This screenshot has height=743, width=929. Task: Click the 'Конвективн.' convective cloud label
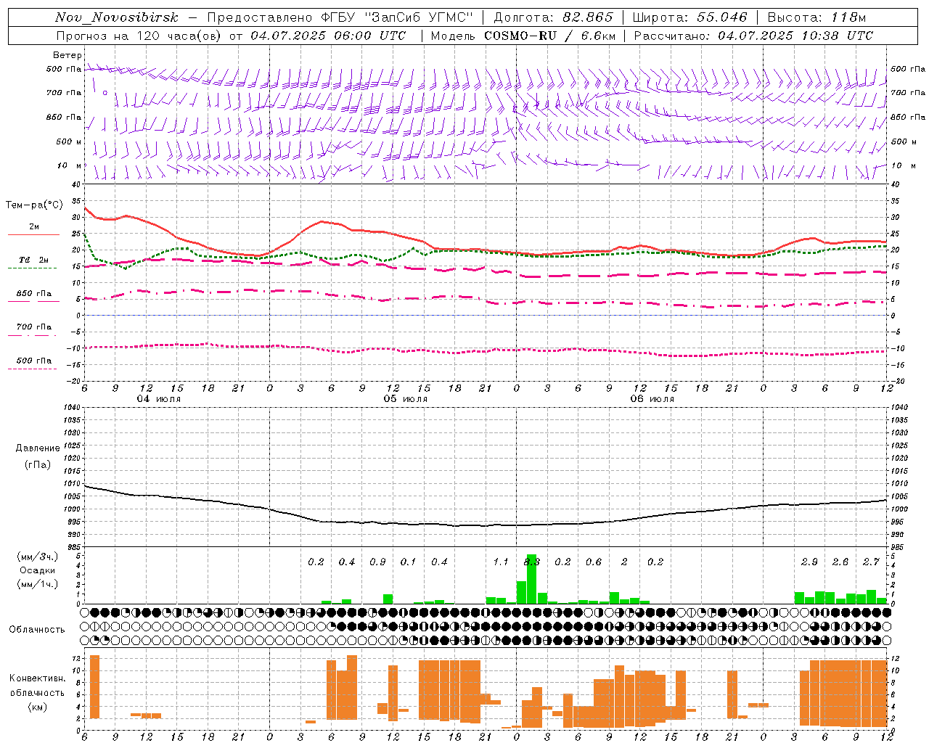(38, 678)
